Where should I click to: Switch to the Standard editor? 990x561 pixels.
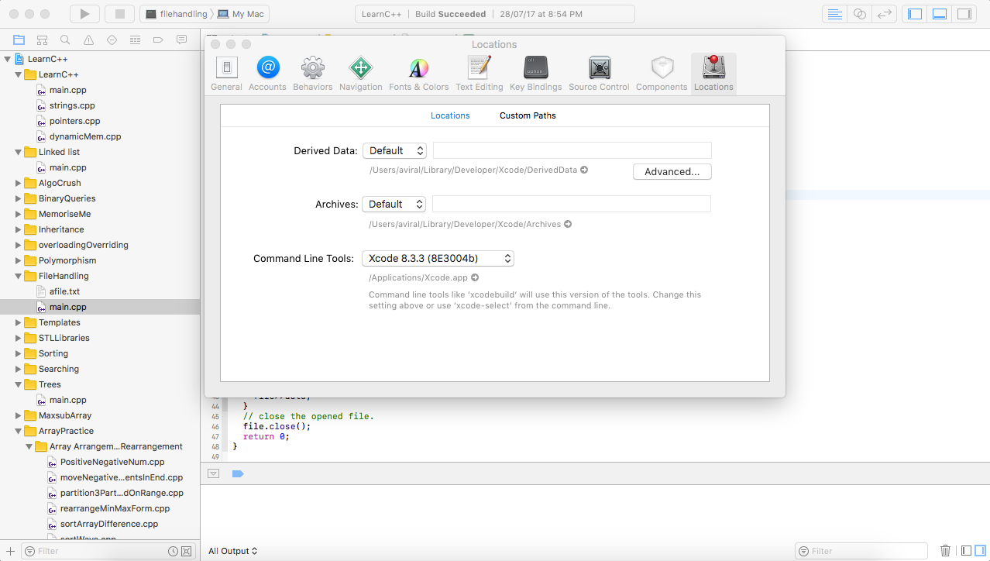click(834, 14)
